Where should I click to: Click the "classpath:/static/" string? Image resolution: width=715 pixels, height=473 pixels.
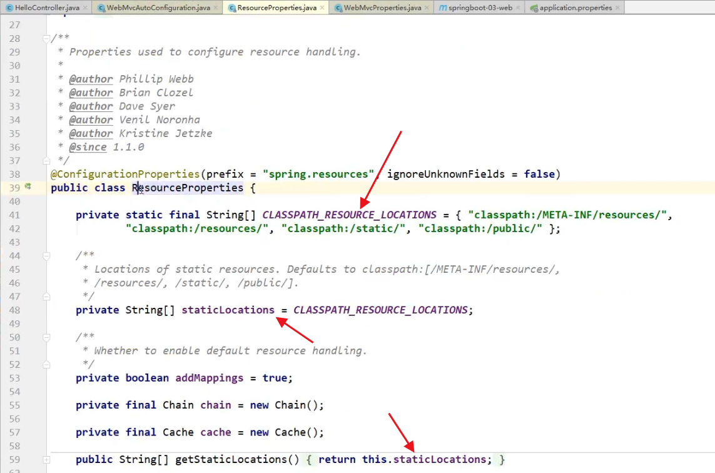343,228
